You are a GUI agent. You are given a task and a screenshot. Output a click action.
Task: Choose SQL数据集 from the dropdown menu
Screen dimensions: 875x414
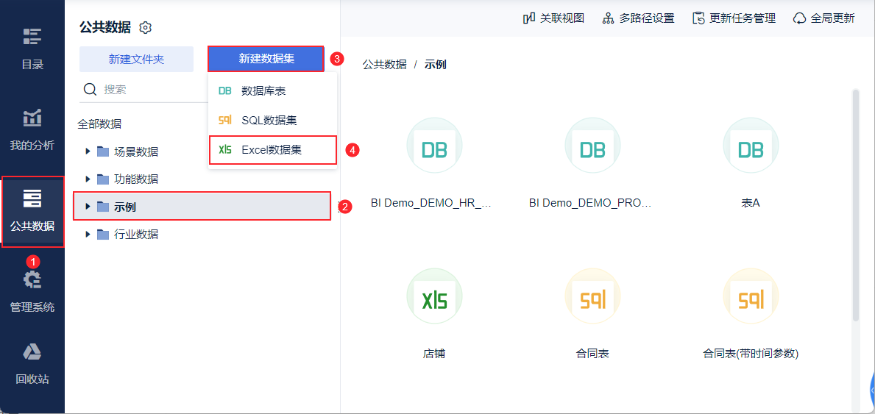[269, 120]
